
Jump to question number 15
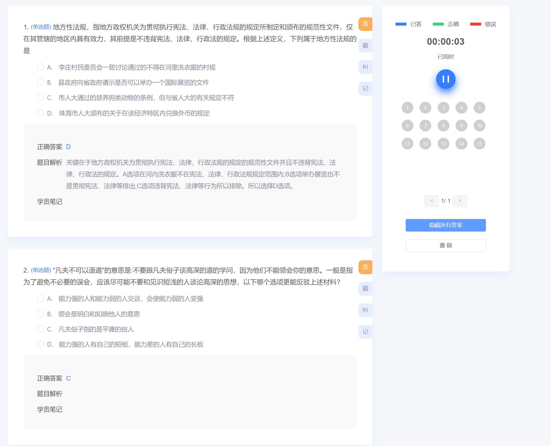tap(479, 144)
